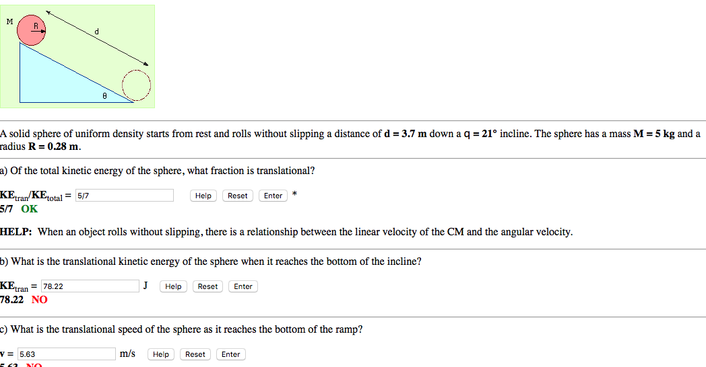Viewport: 706px width, 367px height.
Task: Click the red sphere in the diagram
Action: (x=32, y=30)
